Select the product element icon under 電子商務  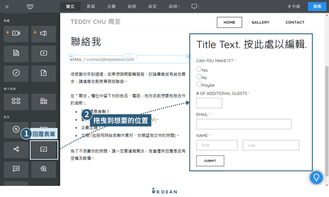coord(16,102)
